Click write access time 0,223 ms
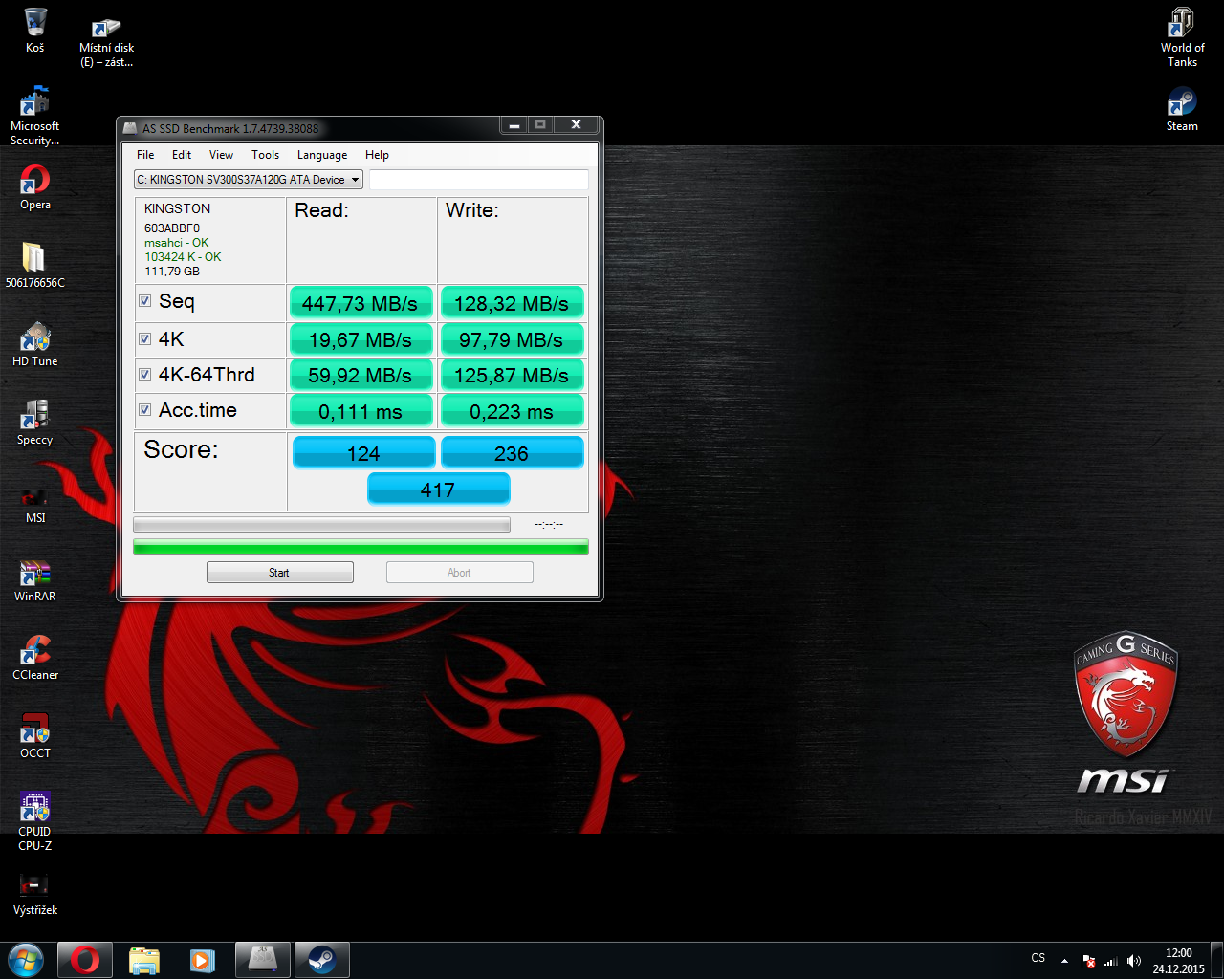The height and width of the screenshot is (979, 1224). (x=512, y=412)
